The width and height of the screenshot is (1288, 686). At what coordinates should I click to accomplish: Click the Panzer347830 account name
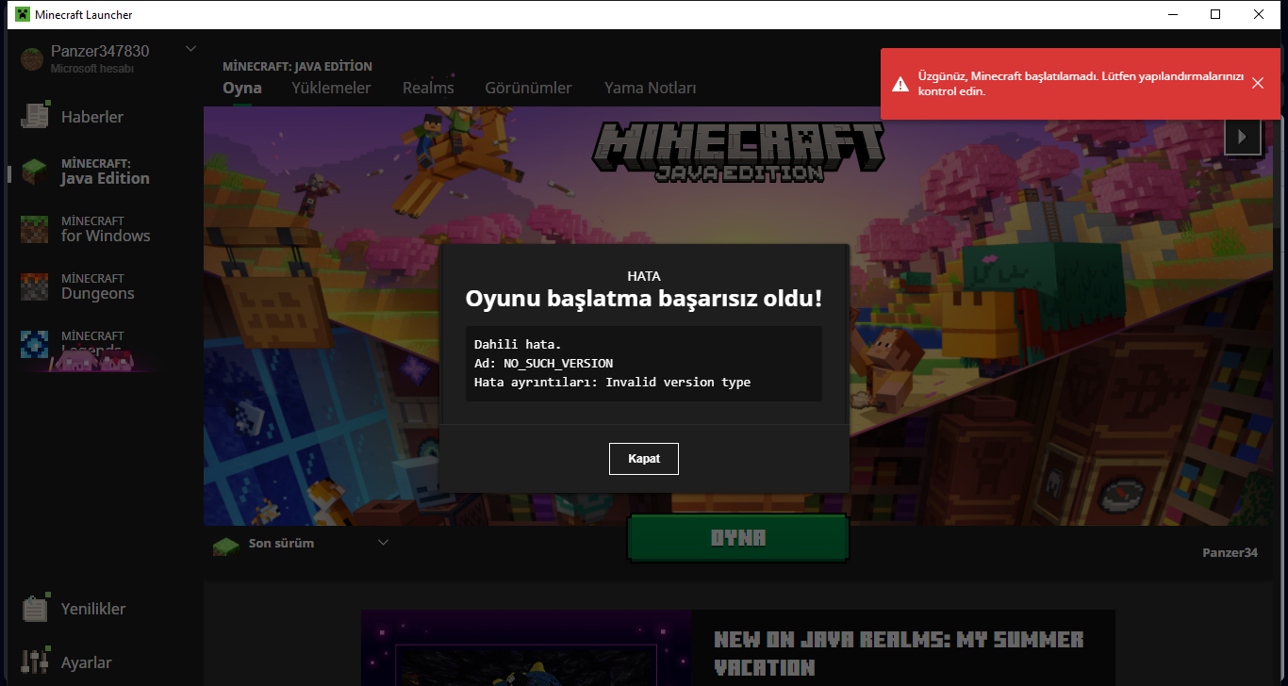(x=100, y=51)
